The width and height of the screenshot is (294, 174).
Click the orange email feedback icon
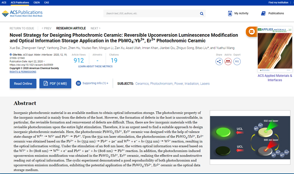(251, 32)
